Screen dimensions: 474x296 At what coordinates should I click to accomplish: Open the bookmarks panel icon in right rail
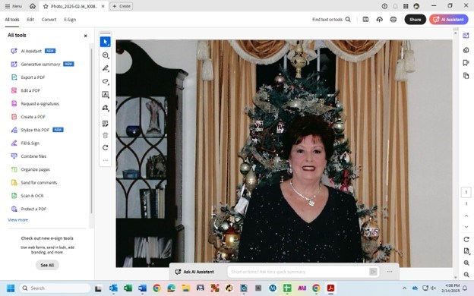(466, 62)
